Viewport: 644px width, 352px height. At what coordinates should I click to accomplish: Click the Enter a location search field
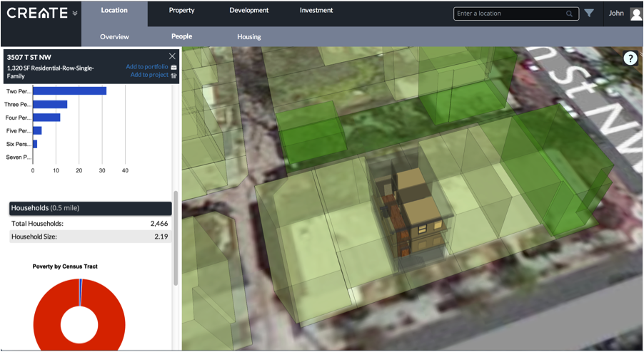click(508, 14)
